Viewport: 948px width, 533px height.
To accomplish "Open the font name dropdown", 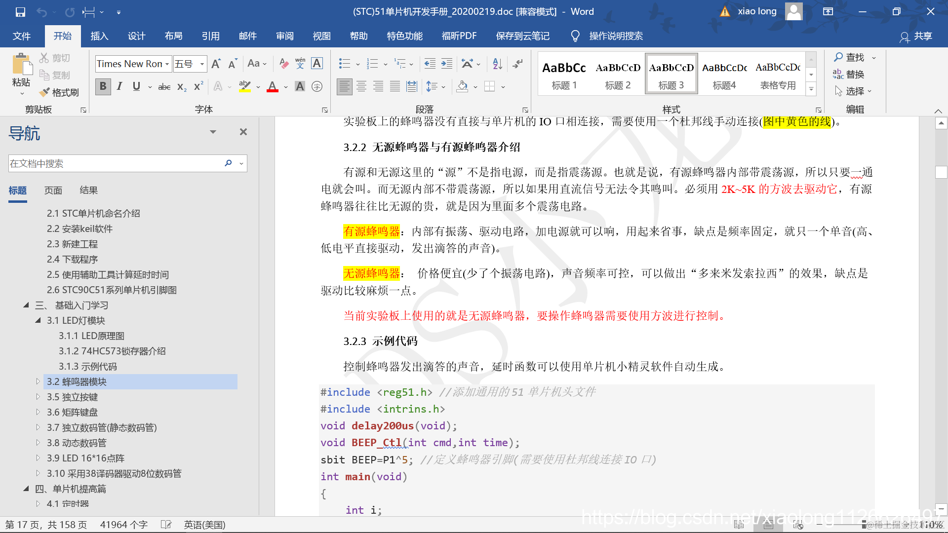I will [167, 64].
